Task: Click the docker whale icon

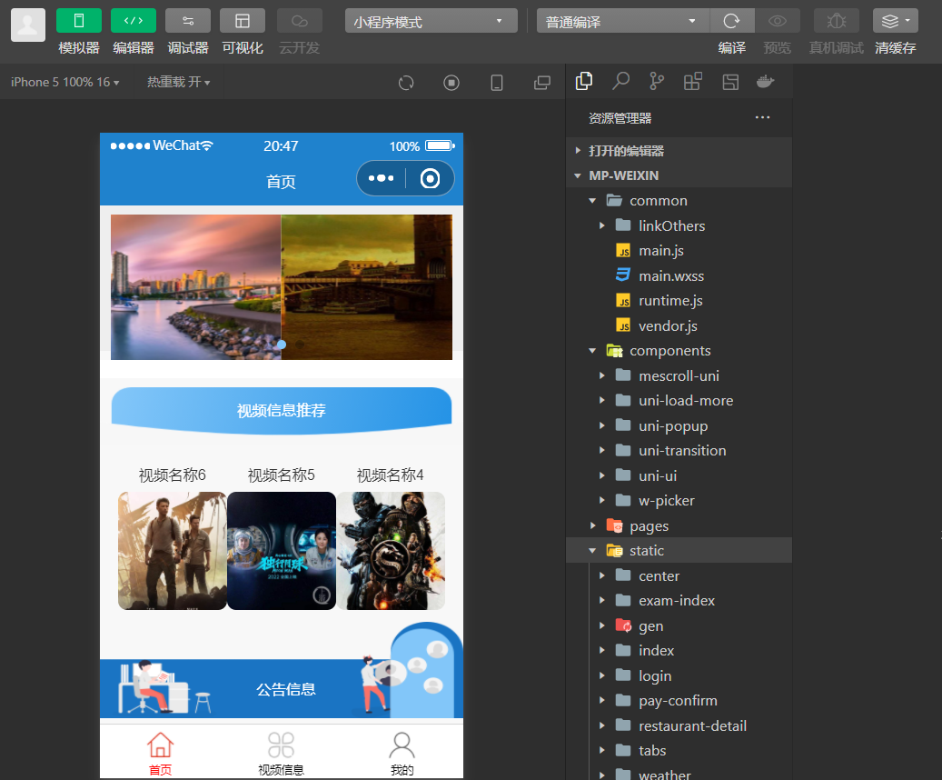Action: click(765, 81)
